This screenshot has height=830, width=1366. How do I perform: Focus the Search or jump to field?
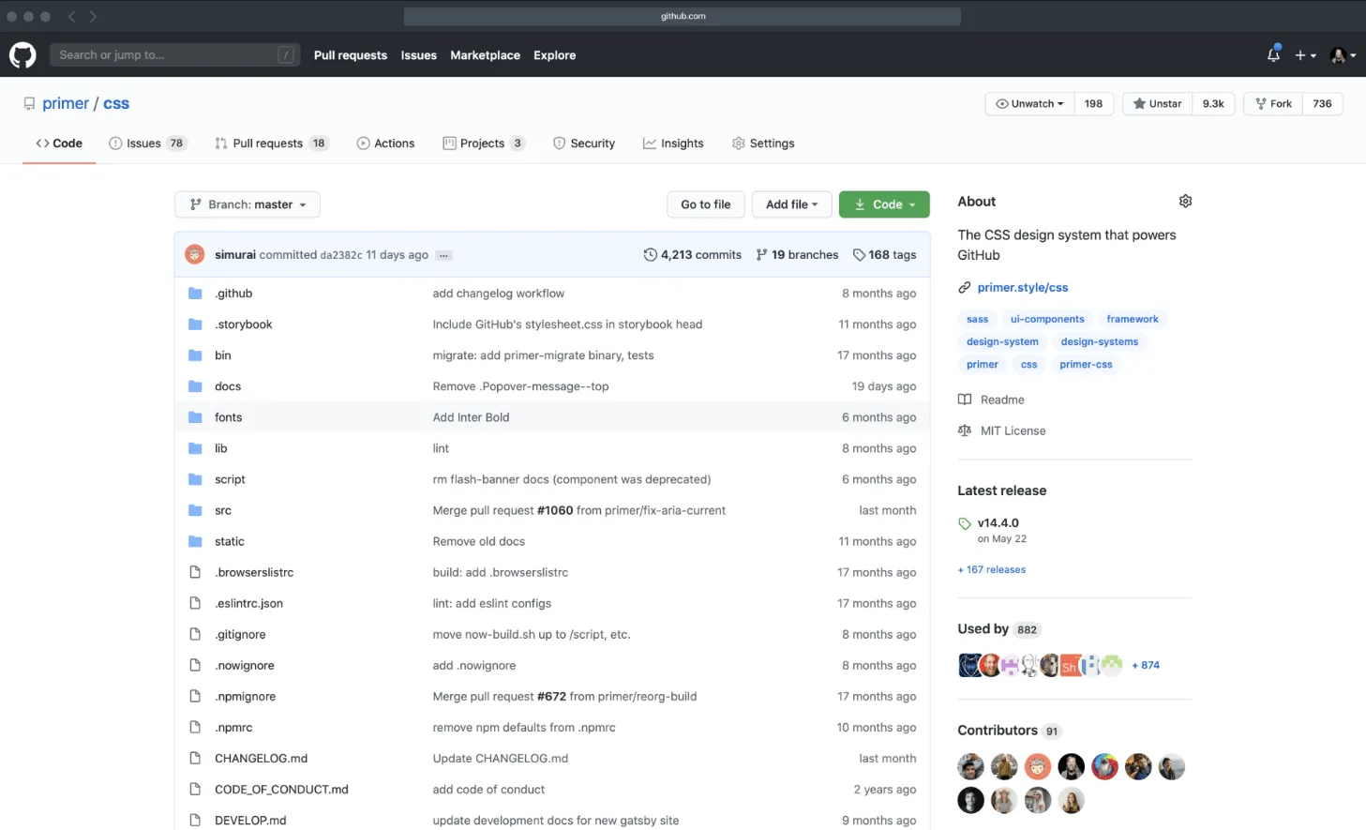coord(174,55)
